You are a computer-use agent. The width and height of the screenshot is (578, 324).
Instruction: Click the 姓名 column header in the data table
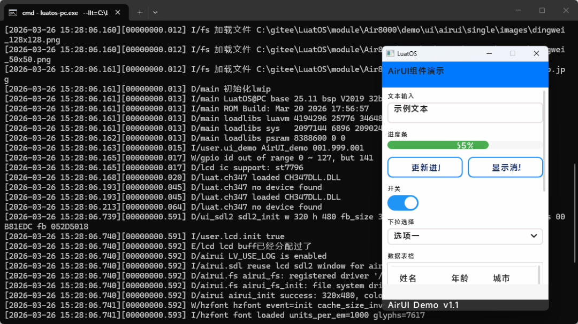tap(408, 277)
